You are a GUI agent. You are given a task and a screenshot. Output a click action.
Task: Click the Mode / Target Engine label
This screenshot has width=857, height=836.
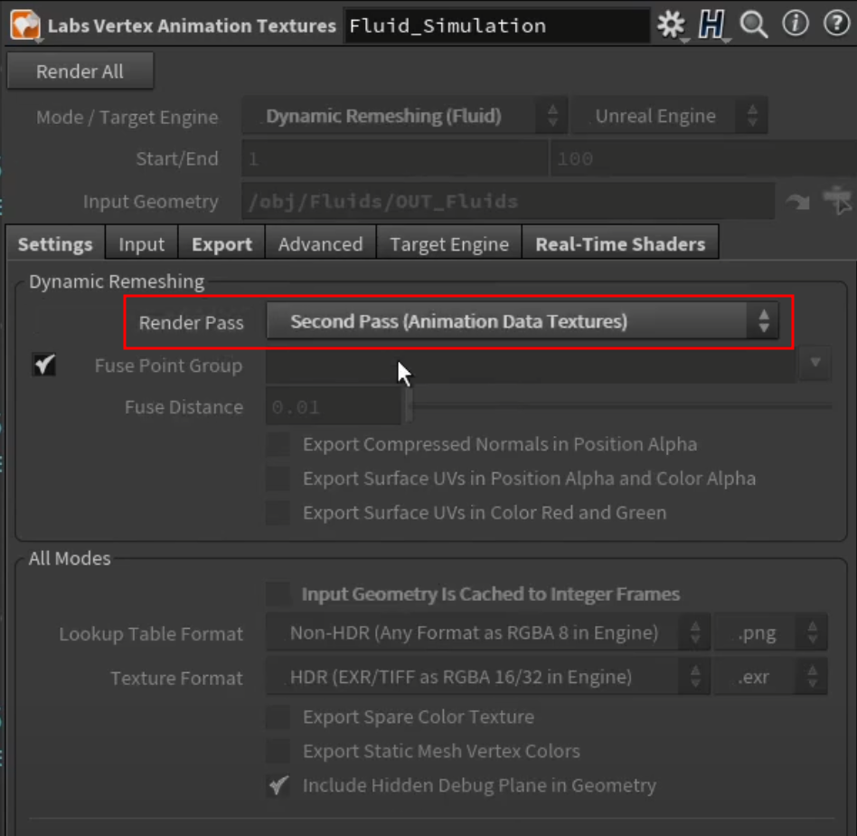[x=127, y=117]
